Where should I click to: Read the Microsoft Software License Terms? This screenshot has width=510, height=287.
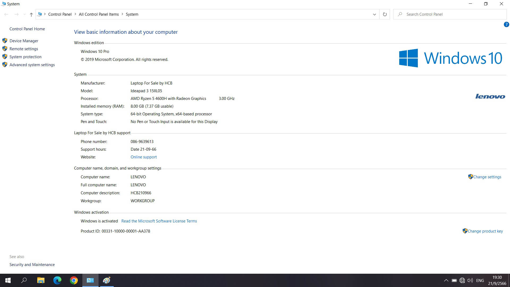[x=159, y=221]
